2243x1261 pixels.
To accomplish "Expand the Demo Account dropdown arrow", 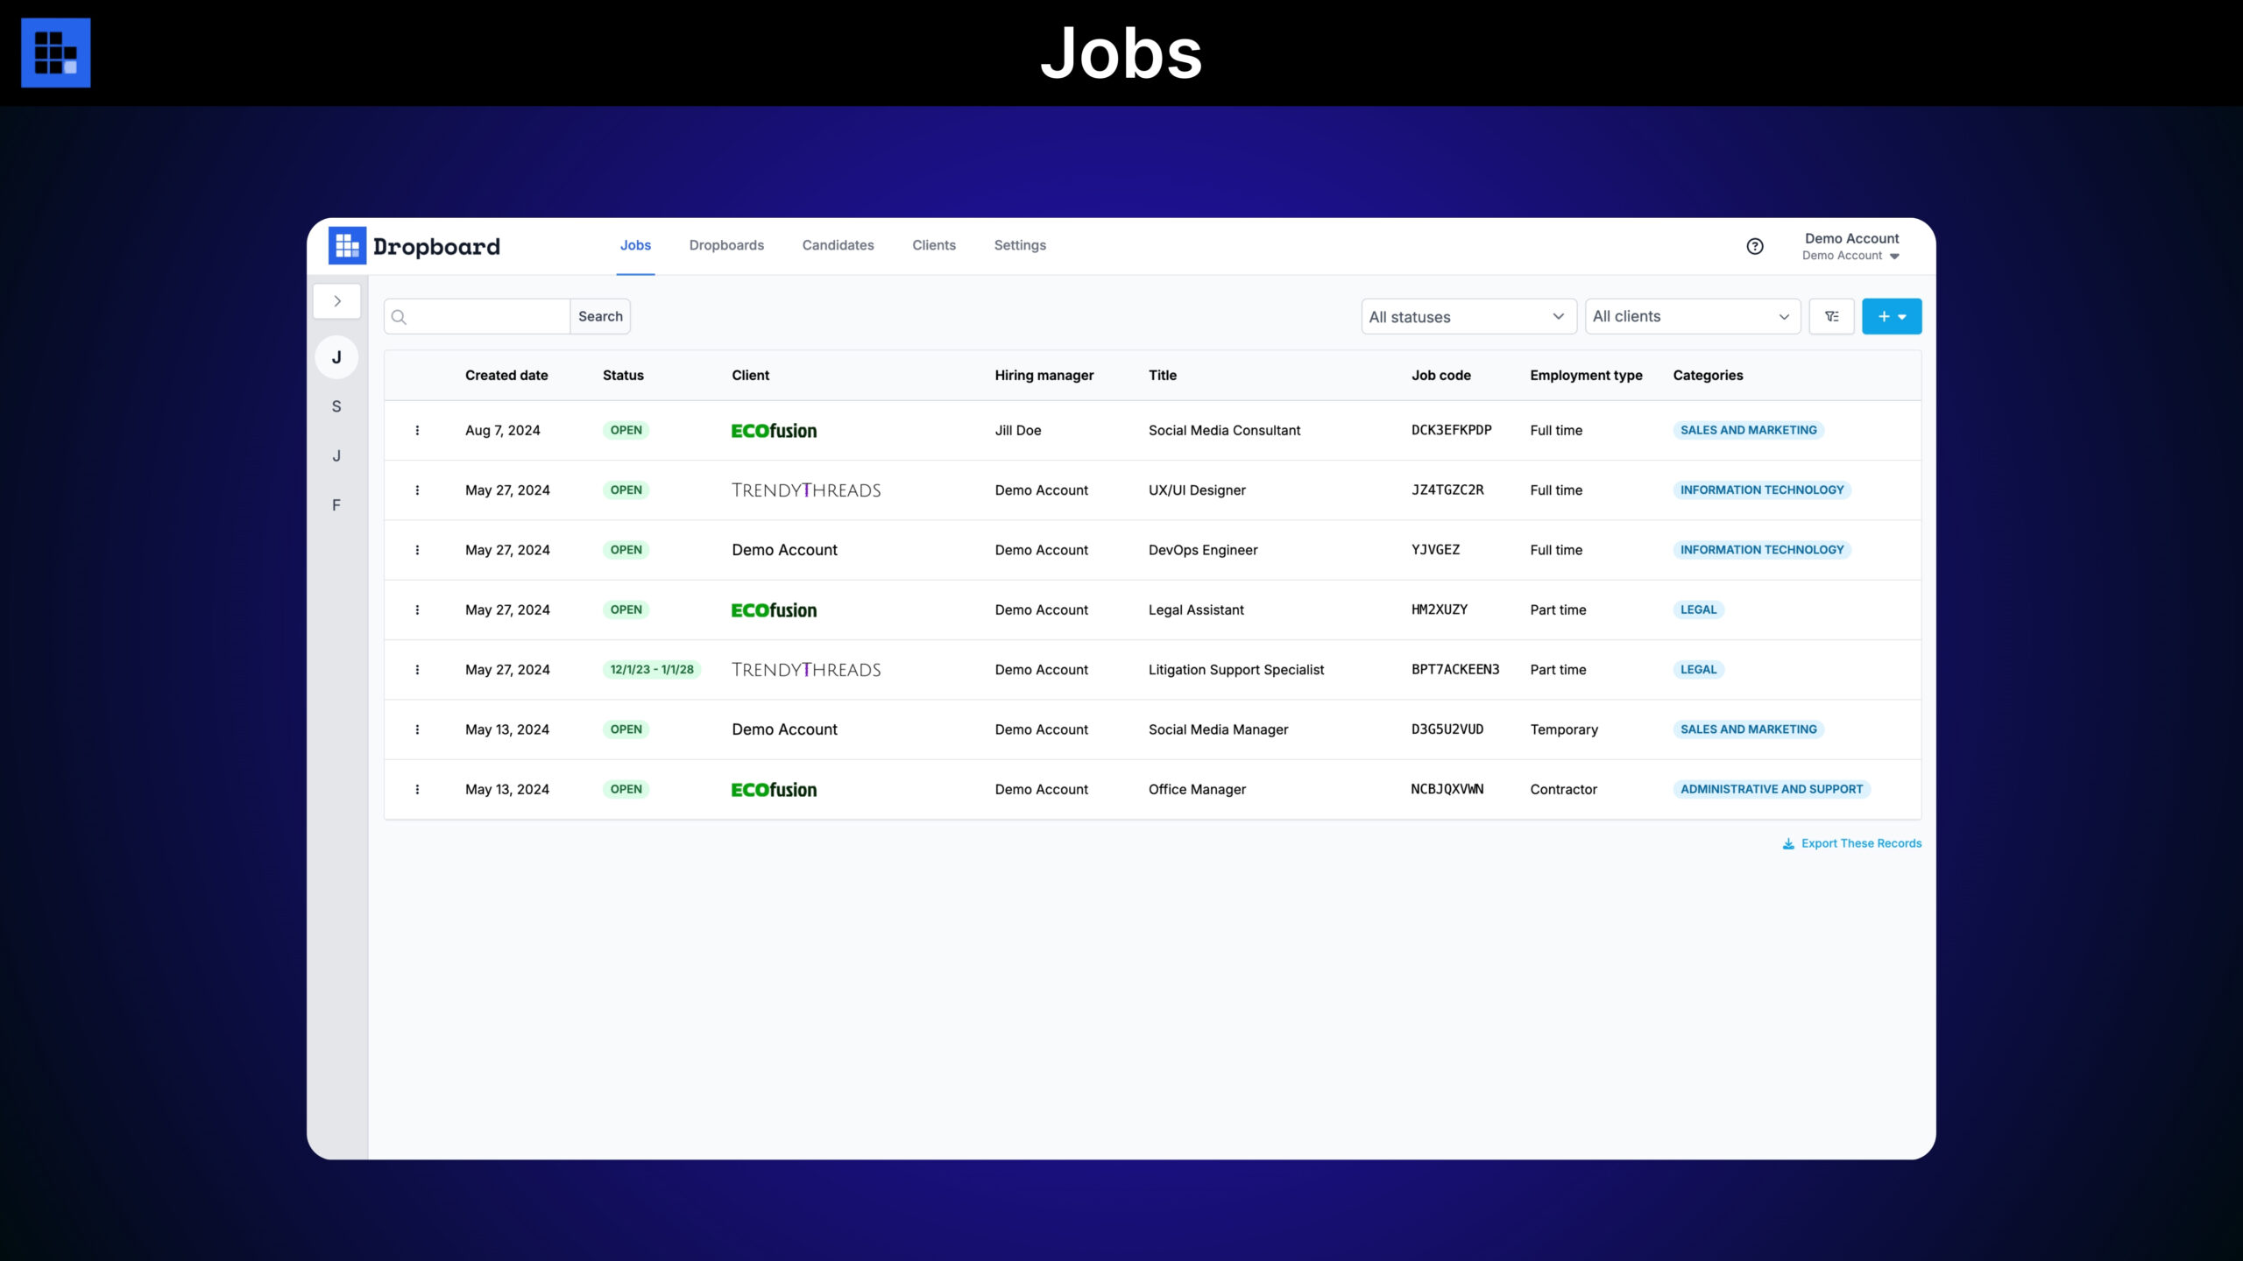I will [x=1895, y=256].
